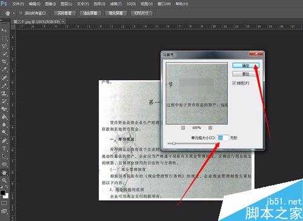
Task: Select the Brush tool
Action: point(4,85)
